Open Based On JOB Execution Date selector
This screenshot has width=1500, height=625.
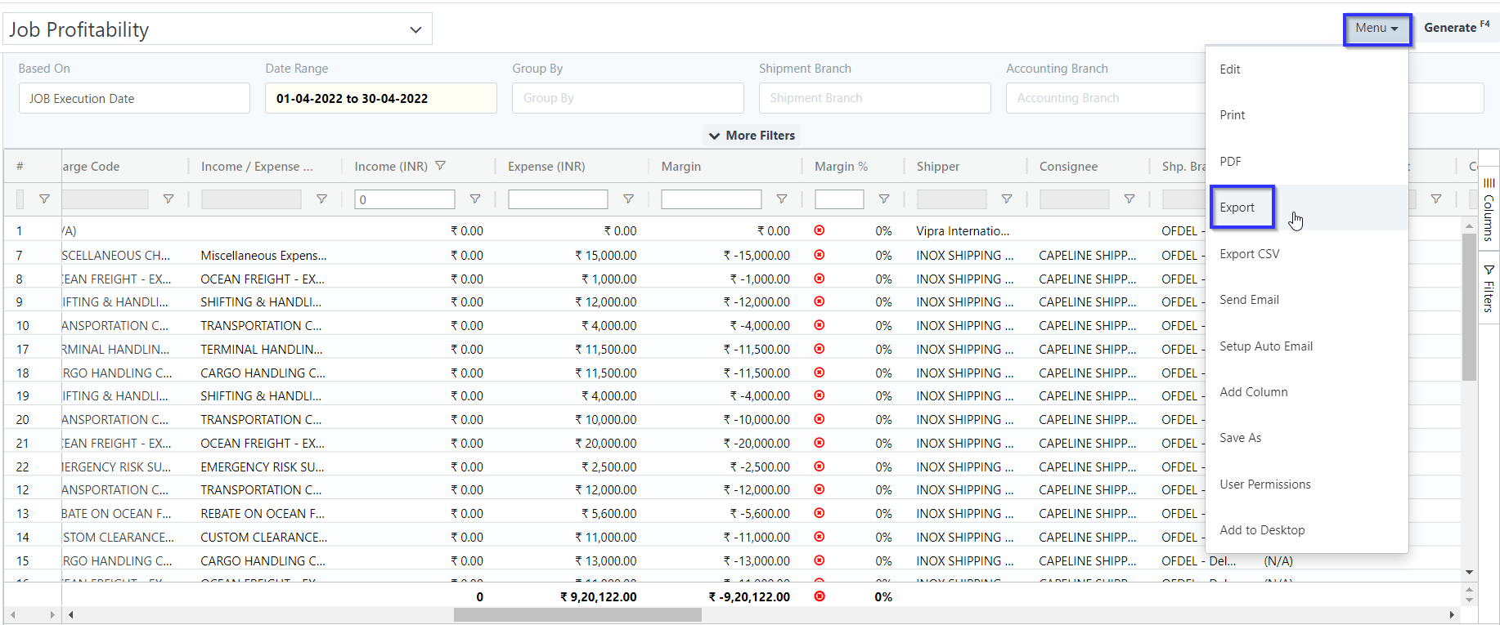134,98
